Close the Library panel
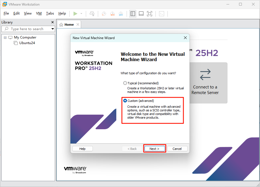 coord(53,22)
